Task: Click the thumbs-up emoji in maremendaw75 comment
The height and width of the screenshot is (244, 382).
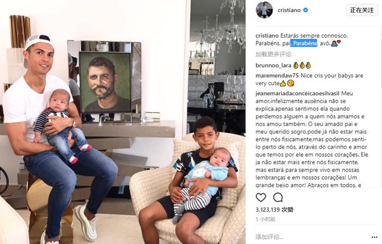Action: [283, 83]
